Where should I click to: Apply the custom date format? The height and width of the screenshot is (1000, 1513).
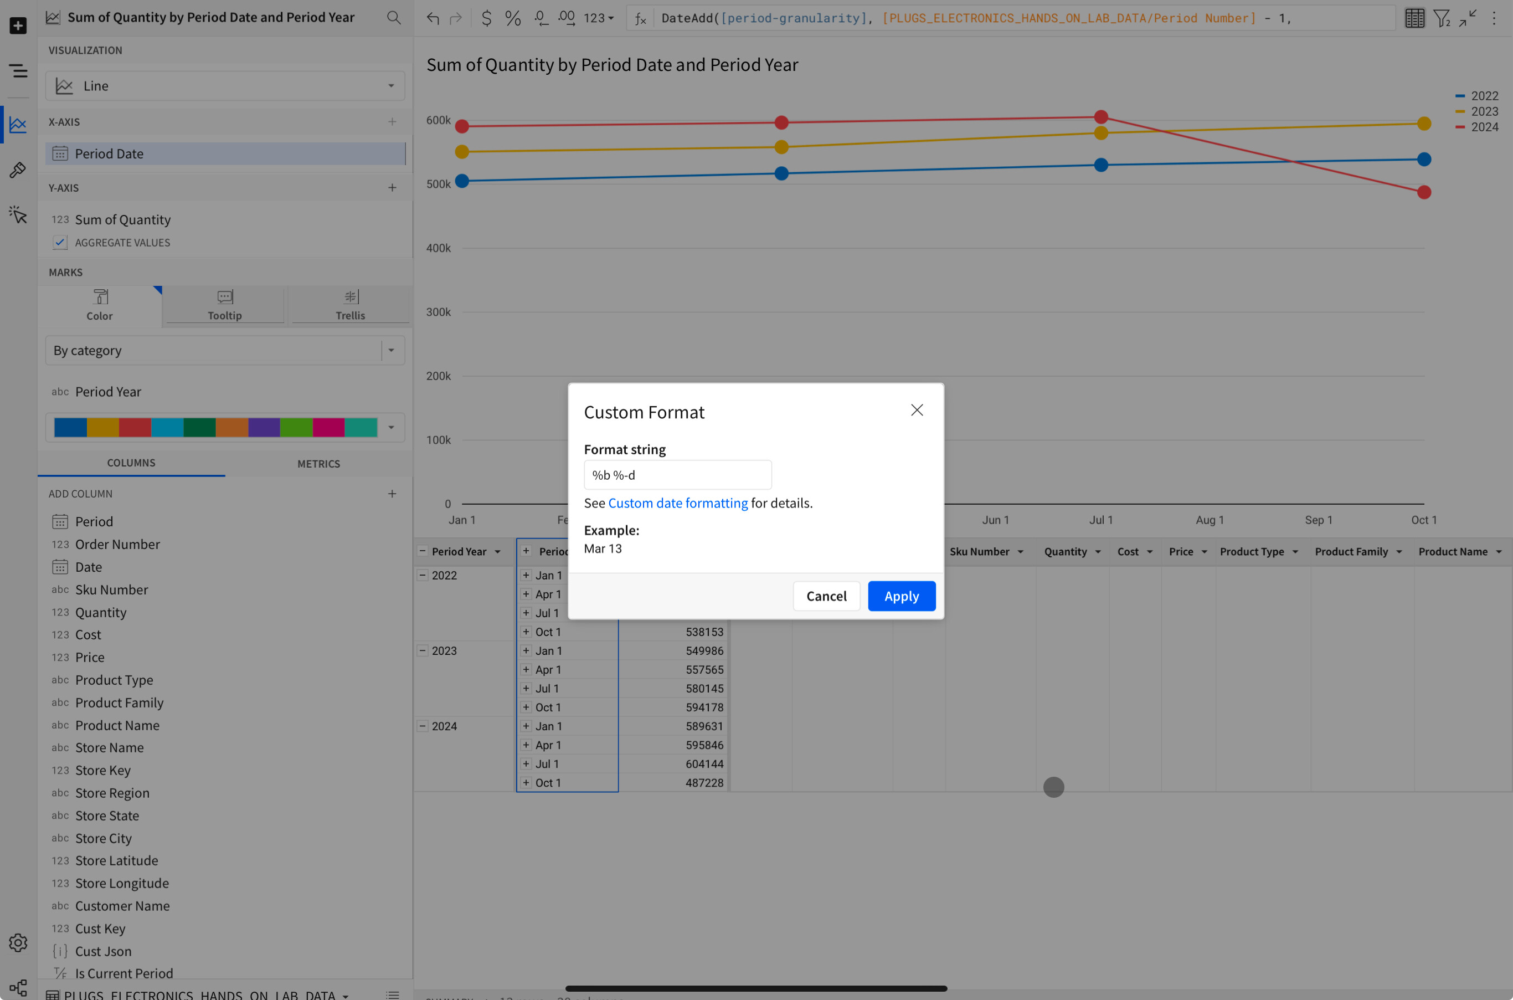coord(901,596)
